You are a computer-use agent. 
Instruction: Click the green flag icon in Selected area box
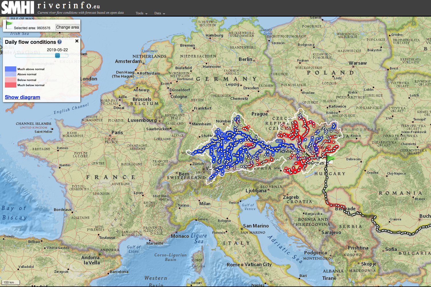point(9,25)
